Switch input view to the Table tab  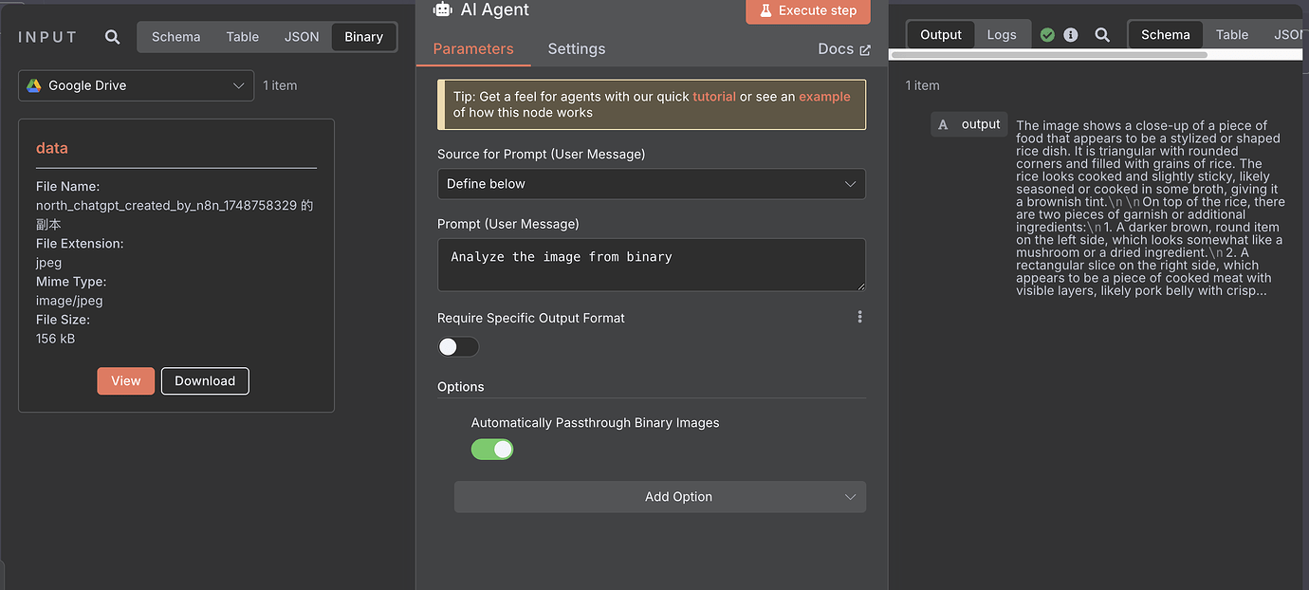click(x=242, y=36)
